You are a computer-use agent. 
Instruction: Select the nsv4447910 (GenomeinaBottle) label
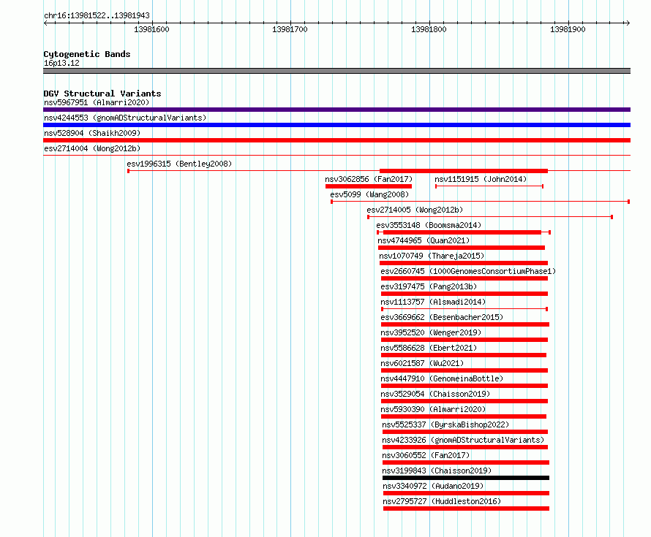[x=442, y=378]
